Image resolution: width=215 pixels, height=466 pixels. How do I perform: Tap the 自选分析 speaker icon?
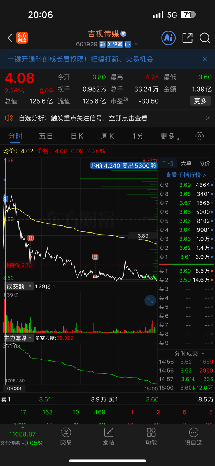(9, 118)
